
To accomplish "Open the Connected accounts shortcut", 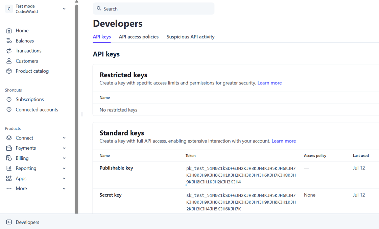I will click(x=37, y=109).
